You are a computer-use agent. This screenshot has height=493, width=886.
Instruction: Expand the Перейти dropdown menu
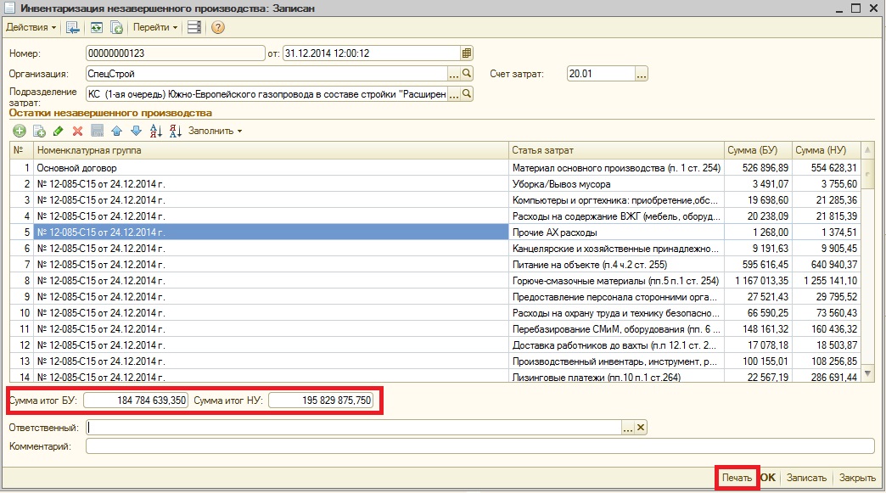[155, 27]
